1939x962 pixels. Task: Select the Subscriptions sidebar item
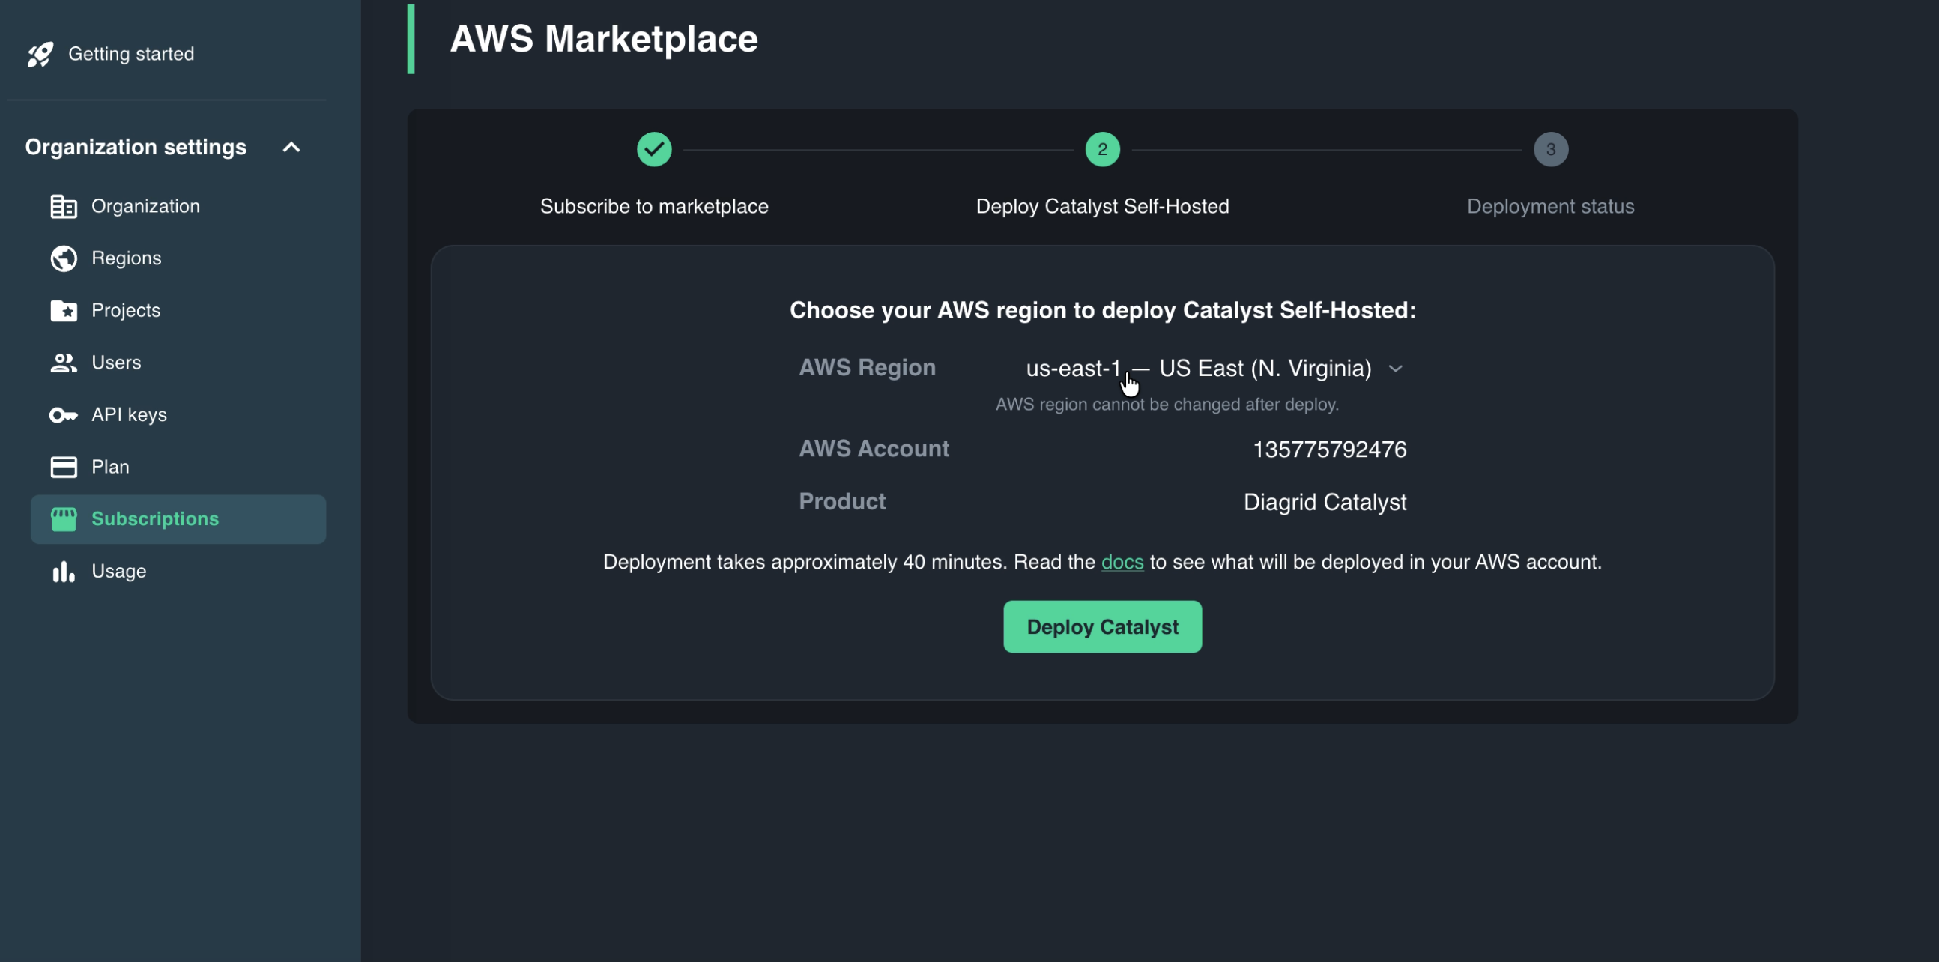point(178,519)
